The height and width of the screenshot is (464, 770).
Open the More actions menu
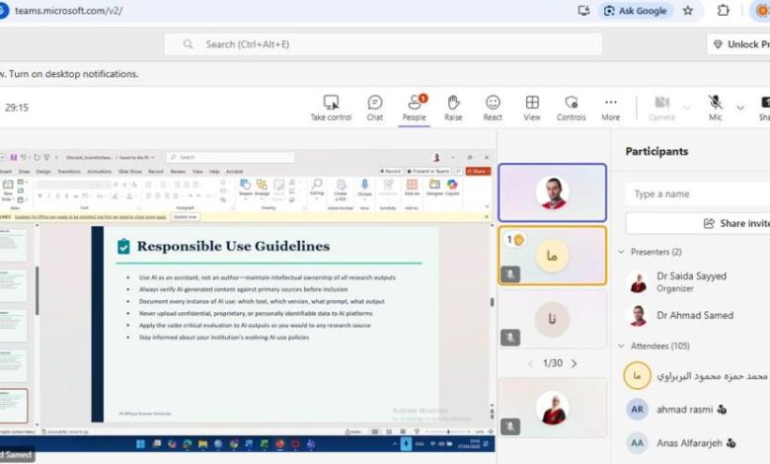[x=611, y=104]
